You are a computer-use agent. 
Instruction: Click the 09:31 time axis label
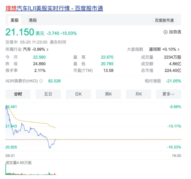click(10, 156)
